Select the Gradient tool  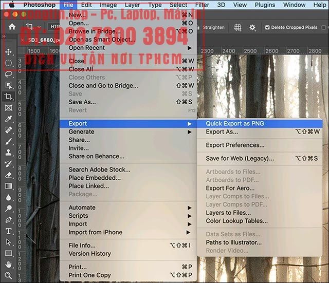tap(8, 186)
